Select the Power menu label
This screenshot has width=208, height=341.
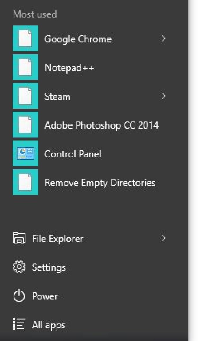(45, 296)
